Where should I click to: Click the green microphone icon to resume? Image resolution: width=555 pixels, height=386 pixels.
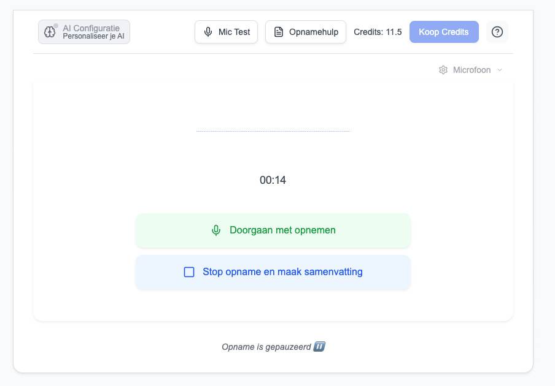pos(216,230)
